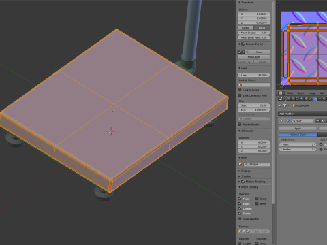Show loop normals icon under Normals

click(x=244, y=231)
